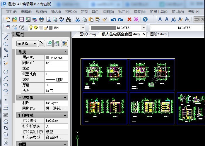Click the ABC spell check icon

[x=61, y=19]
